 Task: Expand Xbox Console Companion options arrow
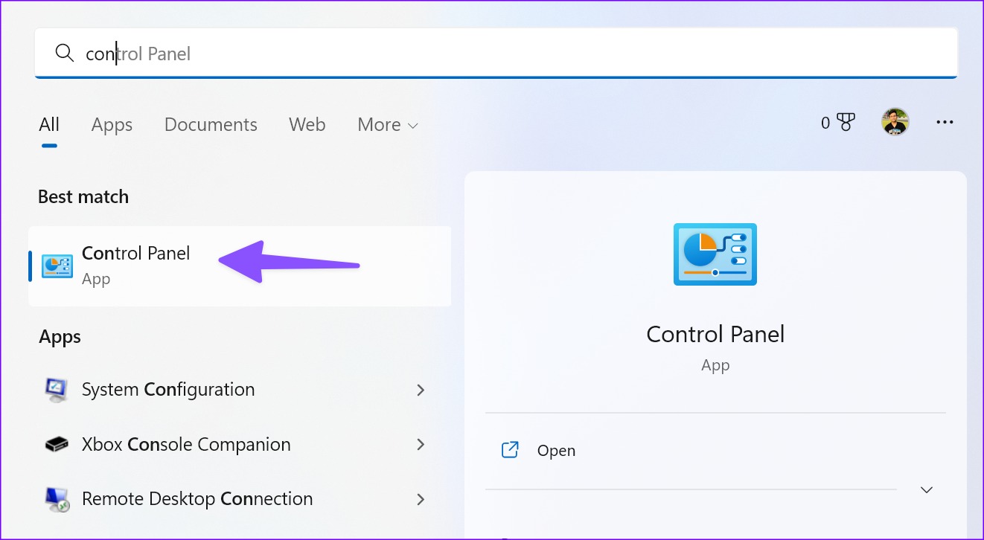pyautogui.click(x=421, y=444)
